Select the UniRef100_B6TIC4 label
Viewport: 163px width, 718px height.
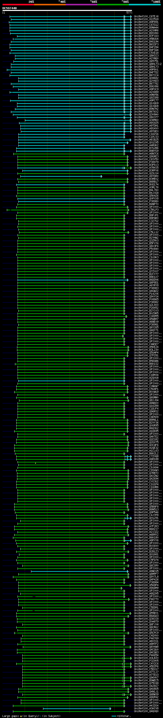tap(146, 75)
